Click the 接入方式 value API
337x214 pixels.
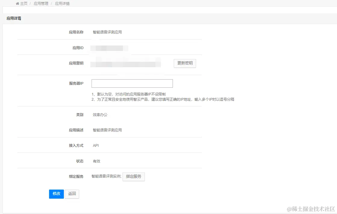(x=95, y=145)
